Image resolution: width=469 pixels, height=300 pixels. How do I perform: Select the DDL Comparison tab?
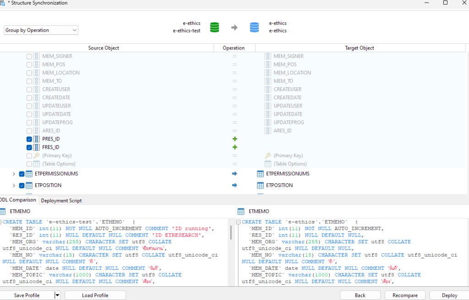coord(18,200)
